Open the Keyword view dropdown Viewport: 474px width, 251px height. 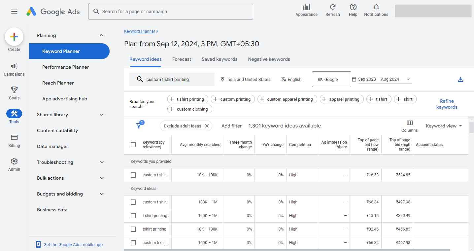[x=444, y=126]
